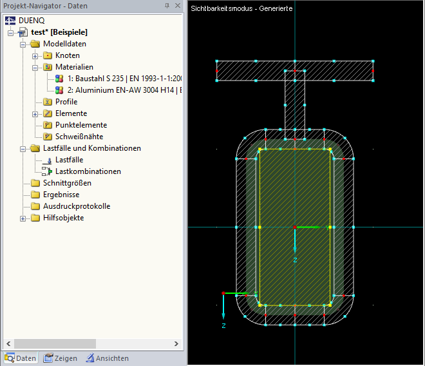
Task: Switch to the Zeigen tab
Action: click(61, 358)
